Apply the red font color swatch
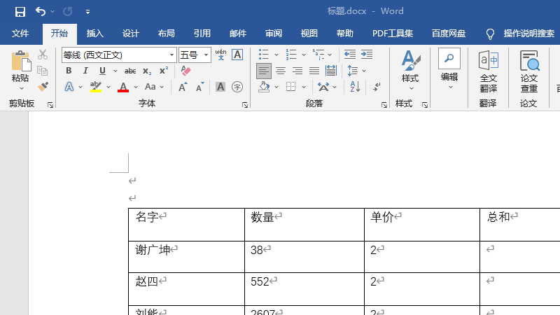 tap(123, 87)
